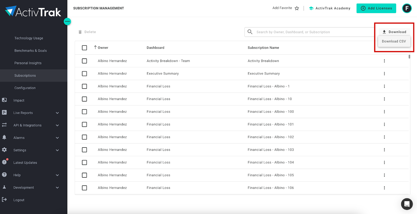Image resolution: width=417 pixels, height=214 pixels.
Task: Click the Latest Updates badge icon
Action: tap(5, 162)
